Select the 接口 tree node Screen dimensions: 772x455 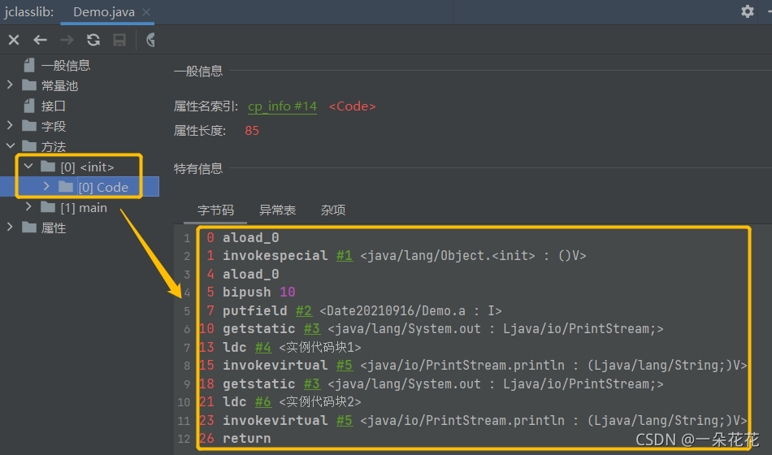point(54,106)
